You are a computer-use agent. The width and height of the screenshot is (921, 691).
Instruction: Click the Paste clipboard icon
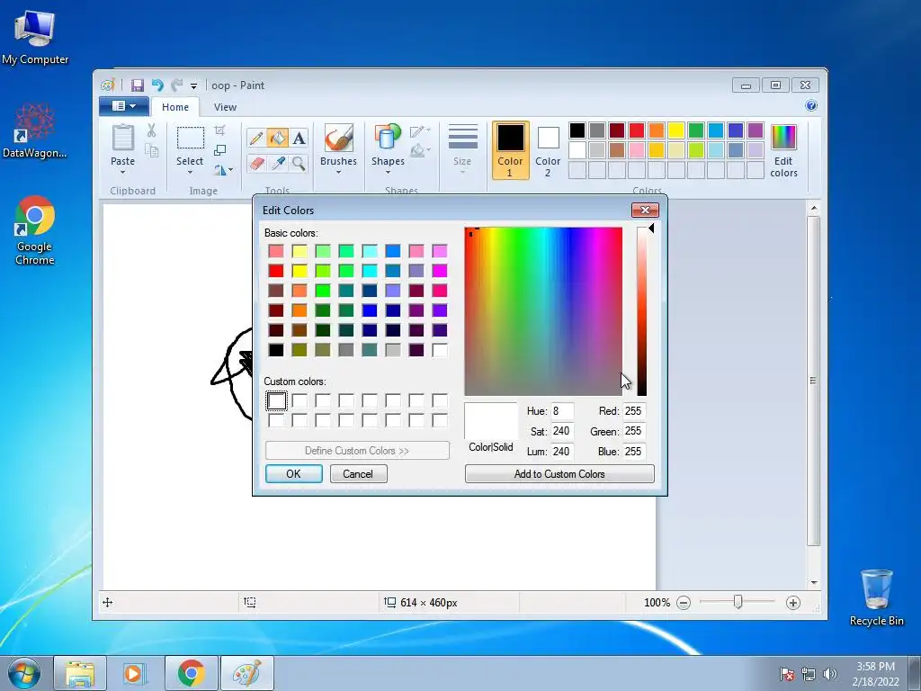pos(122,138)
